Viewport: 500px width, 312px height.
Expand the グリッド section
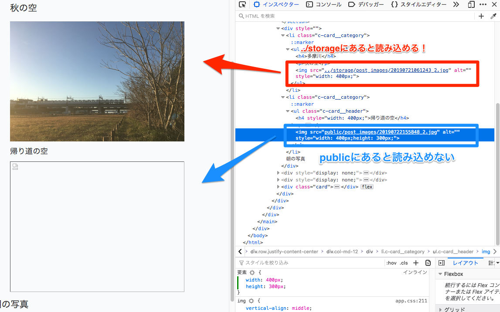440,309
